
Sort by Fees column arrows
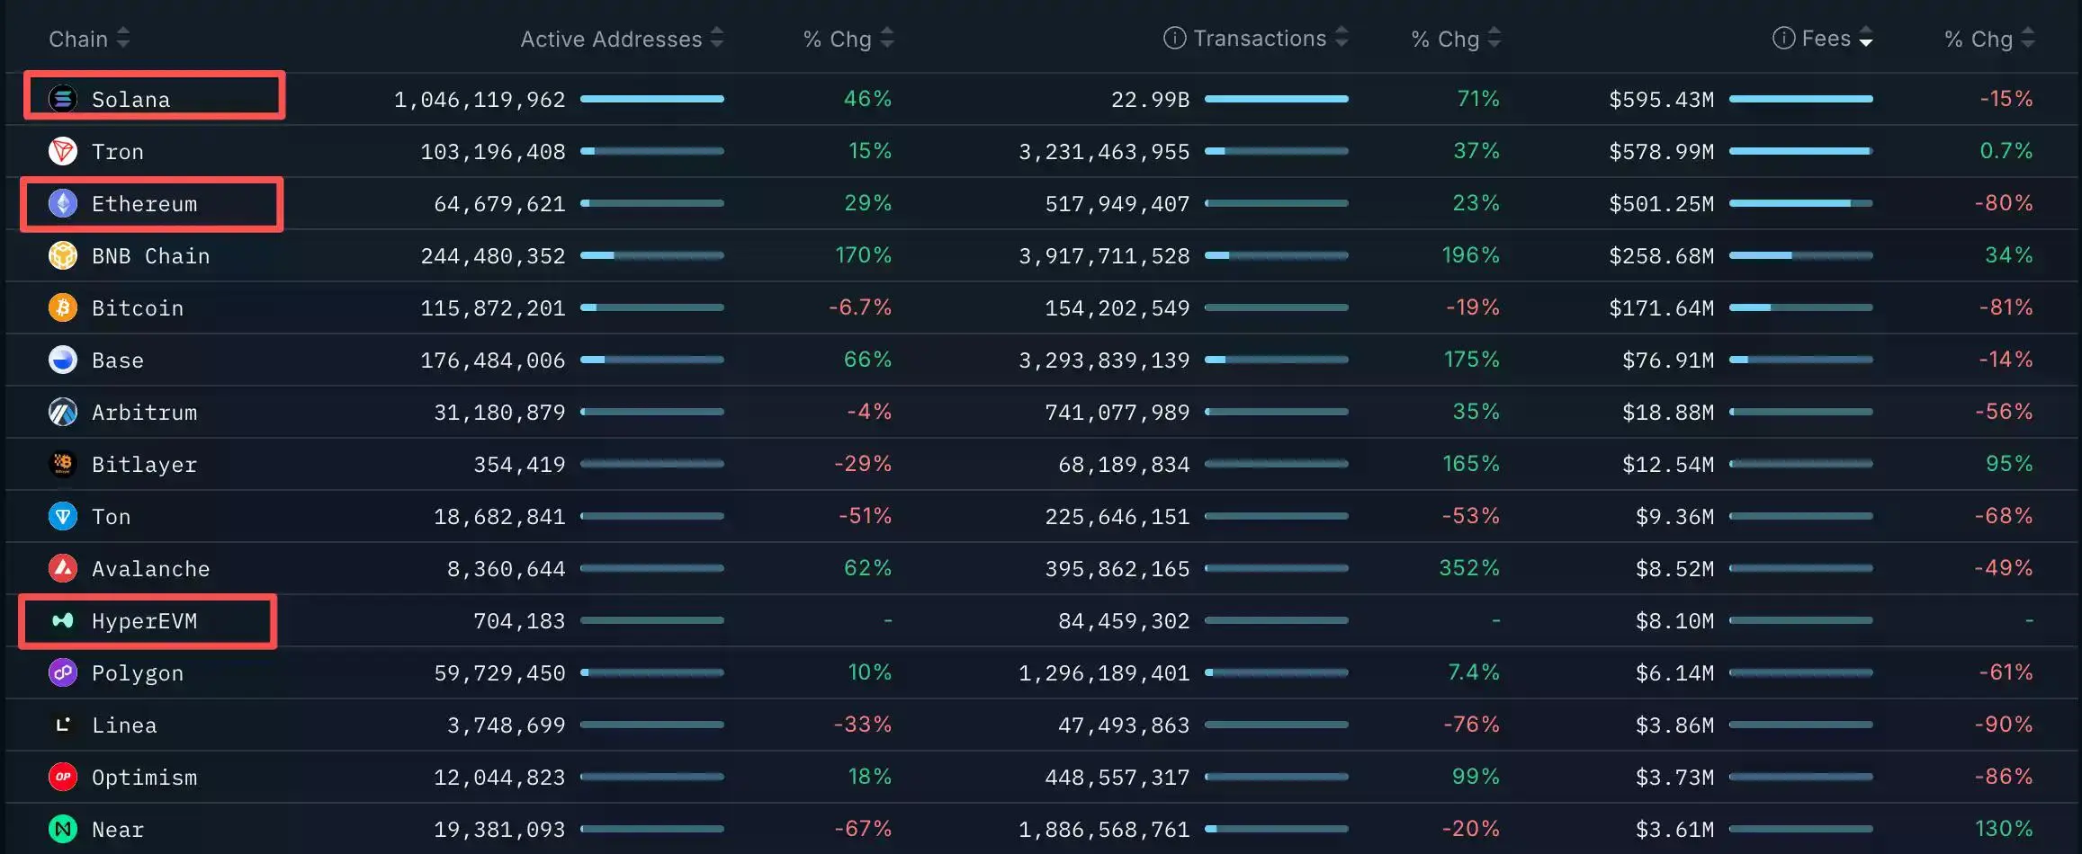pyautogui.click(x=1866, y=38)
